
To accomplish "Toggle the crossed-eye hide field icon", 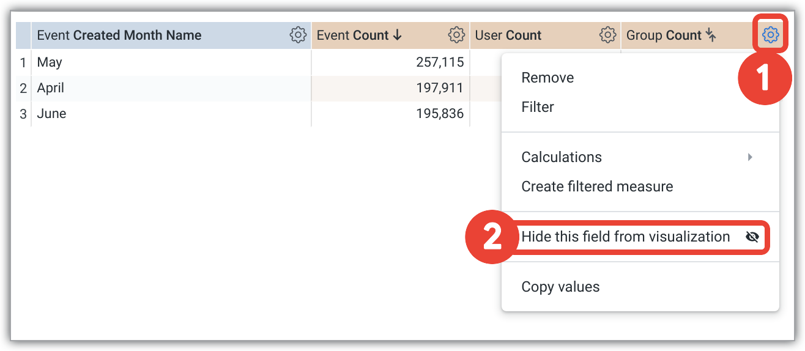I will (752, 237).
